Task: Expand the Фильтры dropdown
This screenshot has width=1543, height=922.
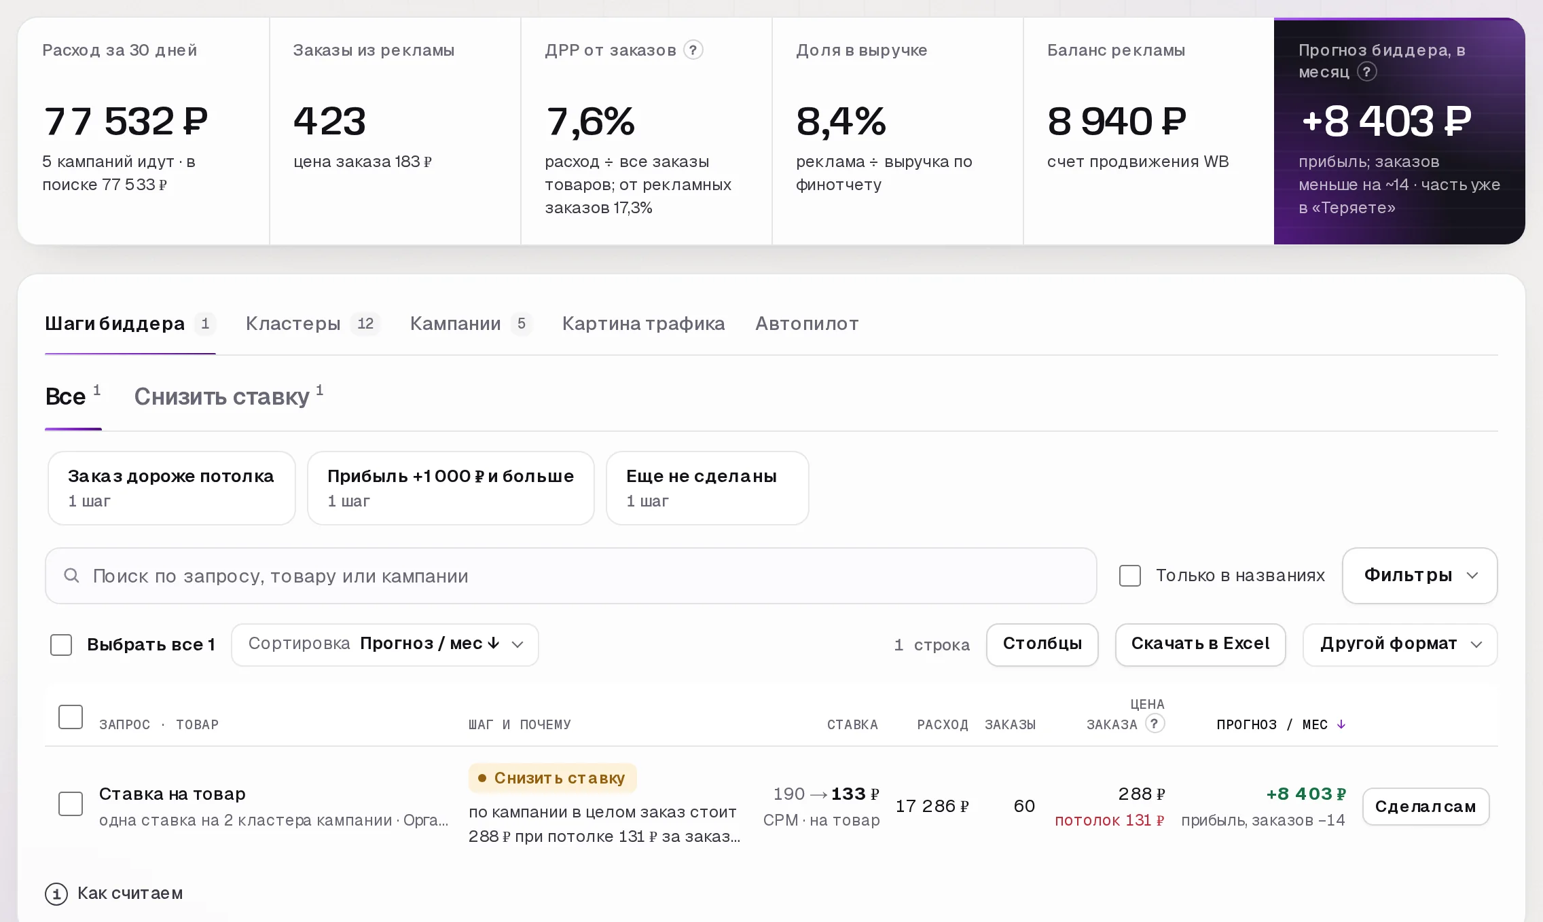Action: pos(1420,576)
